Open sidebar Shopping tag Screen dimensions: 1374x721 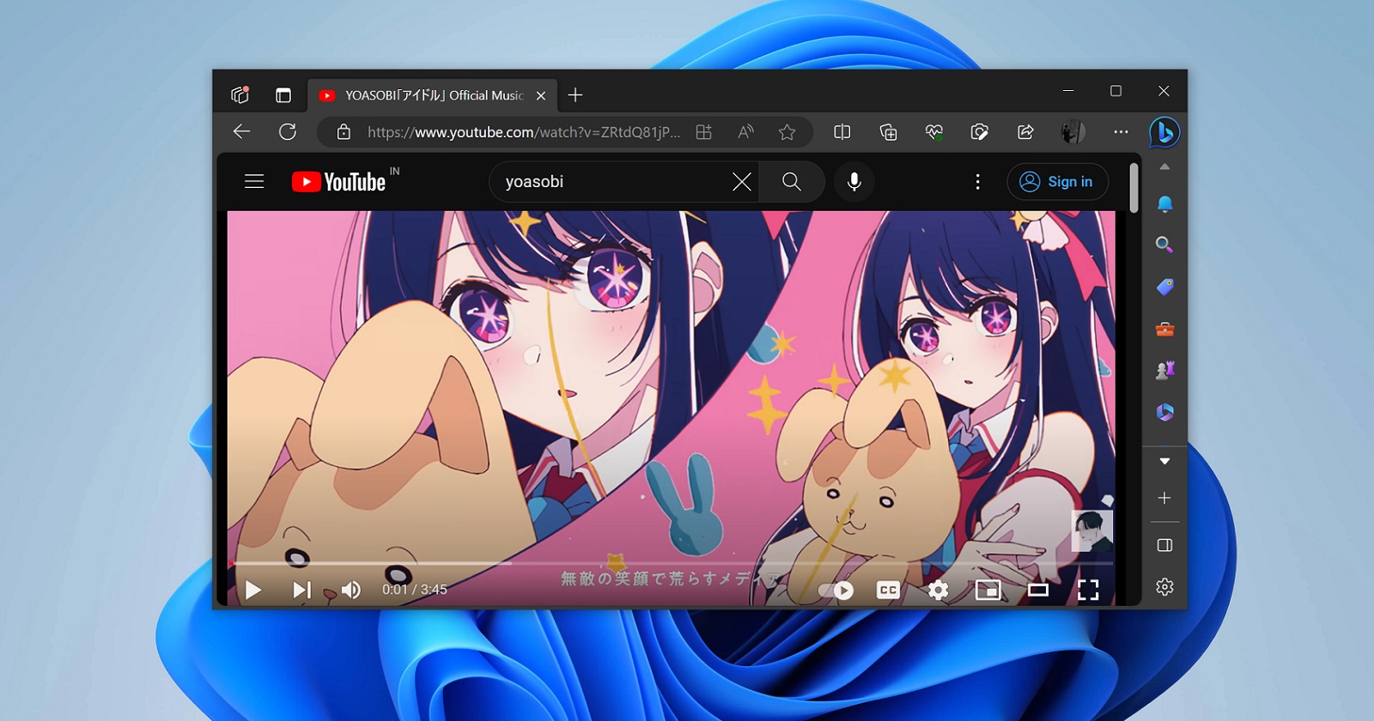pyautogui.click(x=1164, y=287)
